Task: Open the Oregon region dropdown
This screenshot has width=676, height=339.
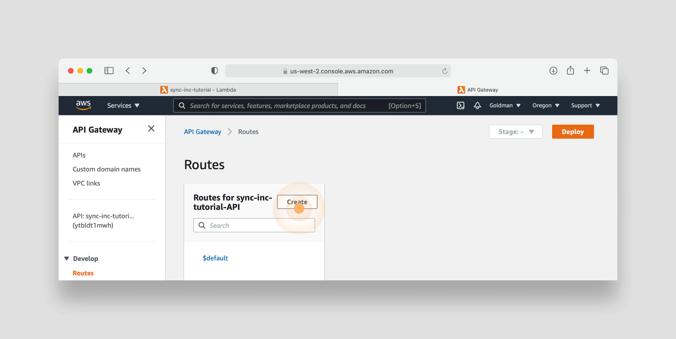Action: (x=546, y=106)
